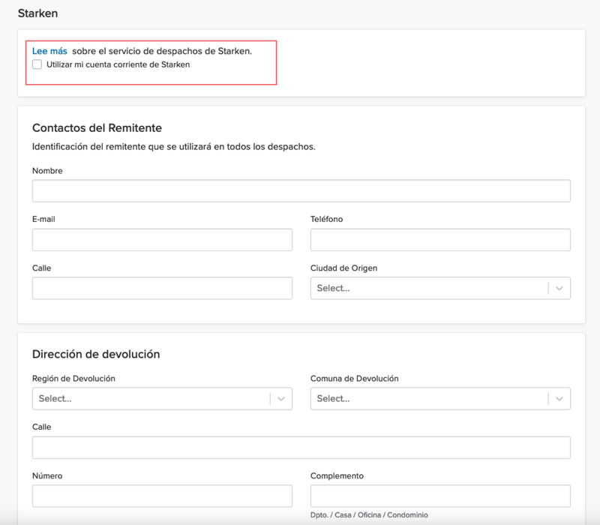
Task: Click the Nombre input field
Action: point(301,191)
